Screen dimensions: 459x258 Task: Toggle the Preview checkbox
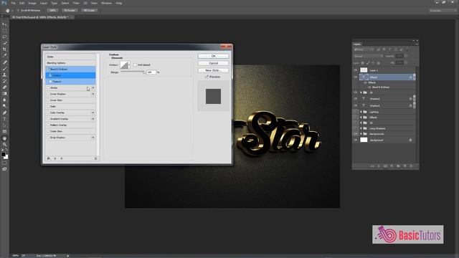coord(207,77)
